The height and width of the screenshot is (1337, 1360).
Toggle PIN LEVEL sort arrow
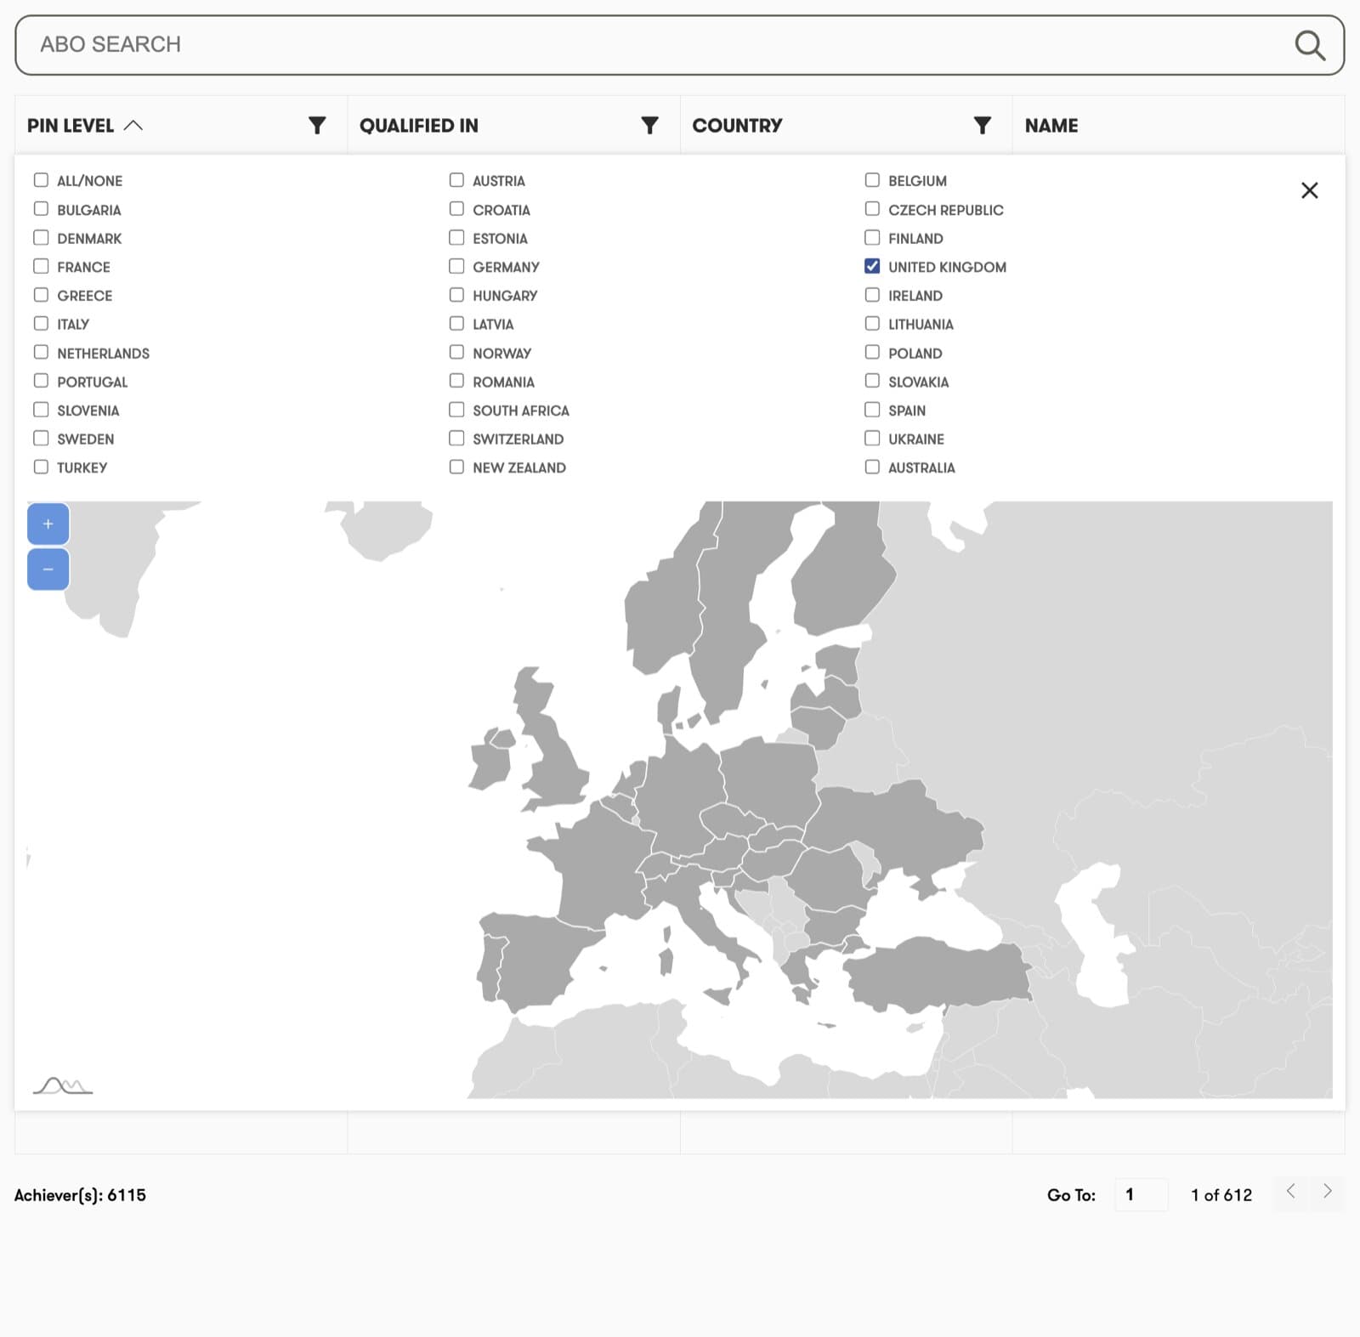click(133, 126)
